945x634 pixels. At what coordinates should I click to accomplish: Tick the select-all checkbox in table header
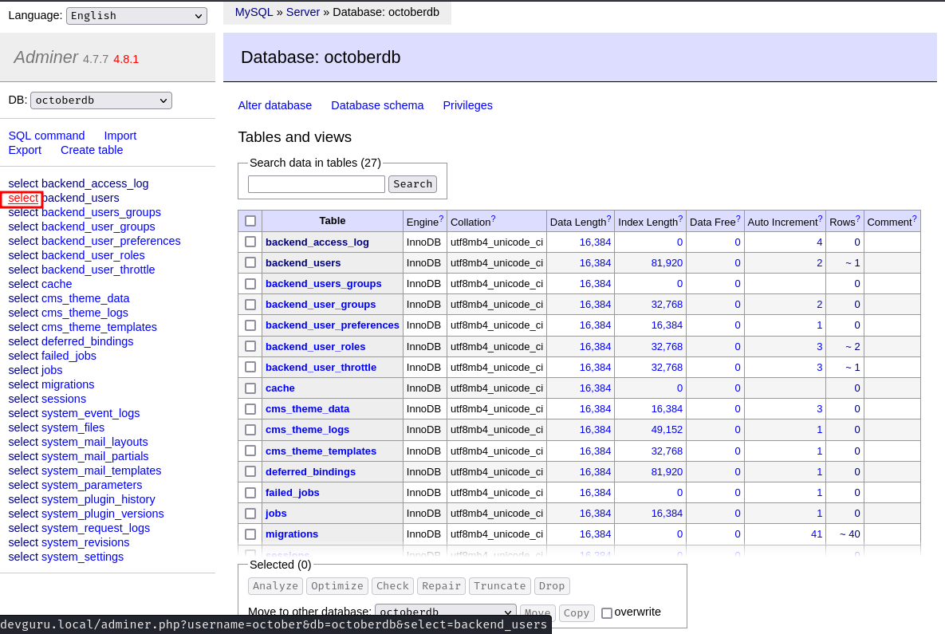coord(250,221)
